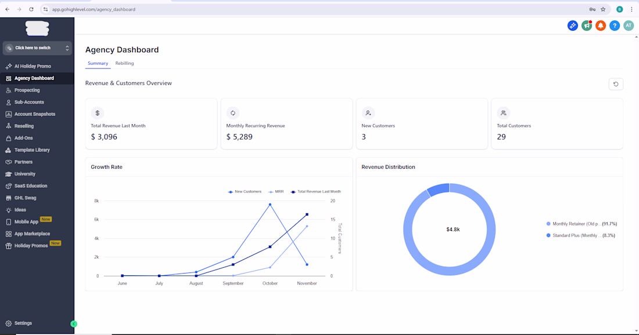This screenshot has height=335, width=639.
Task: Click the New Customers card
Action: tap(422, 123)
